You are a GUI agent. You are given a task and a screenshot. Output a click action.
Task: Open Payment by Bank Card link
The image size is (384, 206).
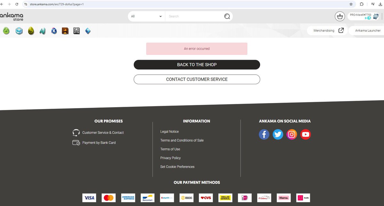coord(99,143)
